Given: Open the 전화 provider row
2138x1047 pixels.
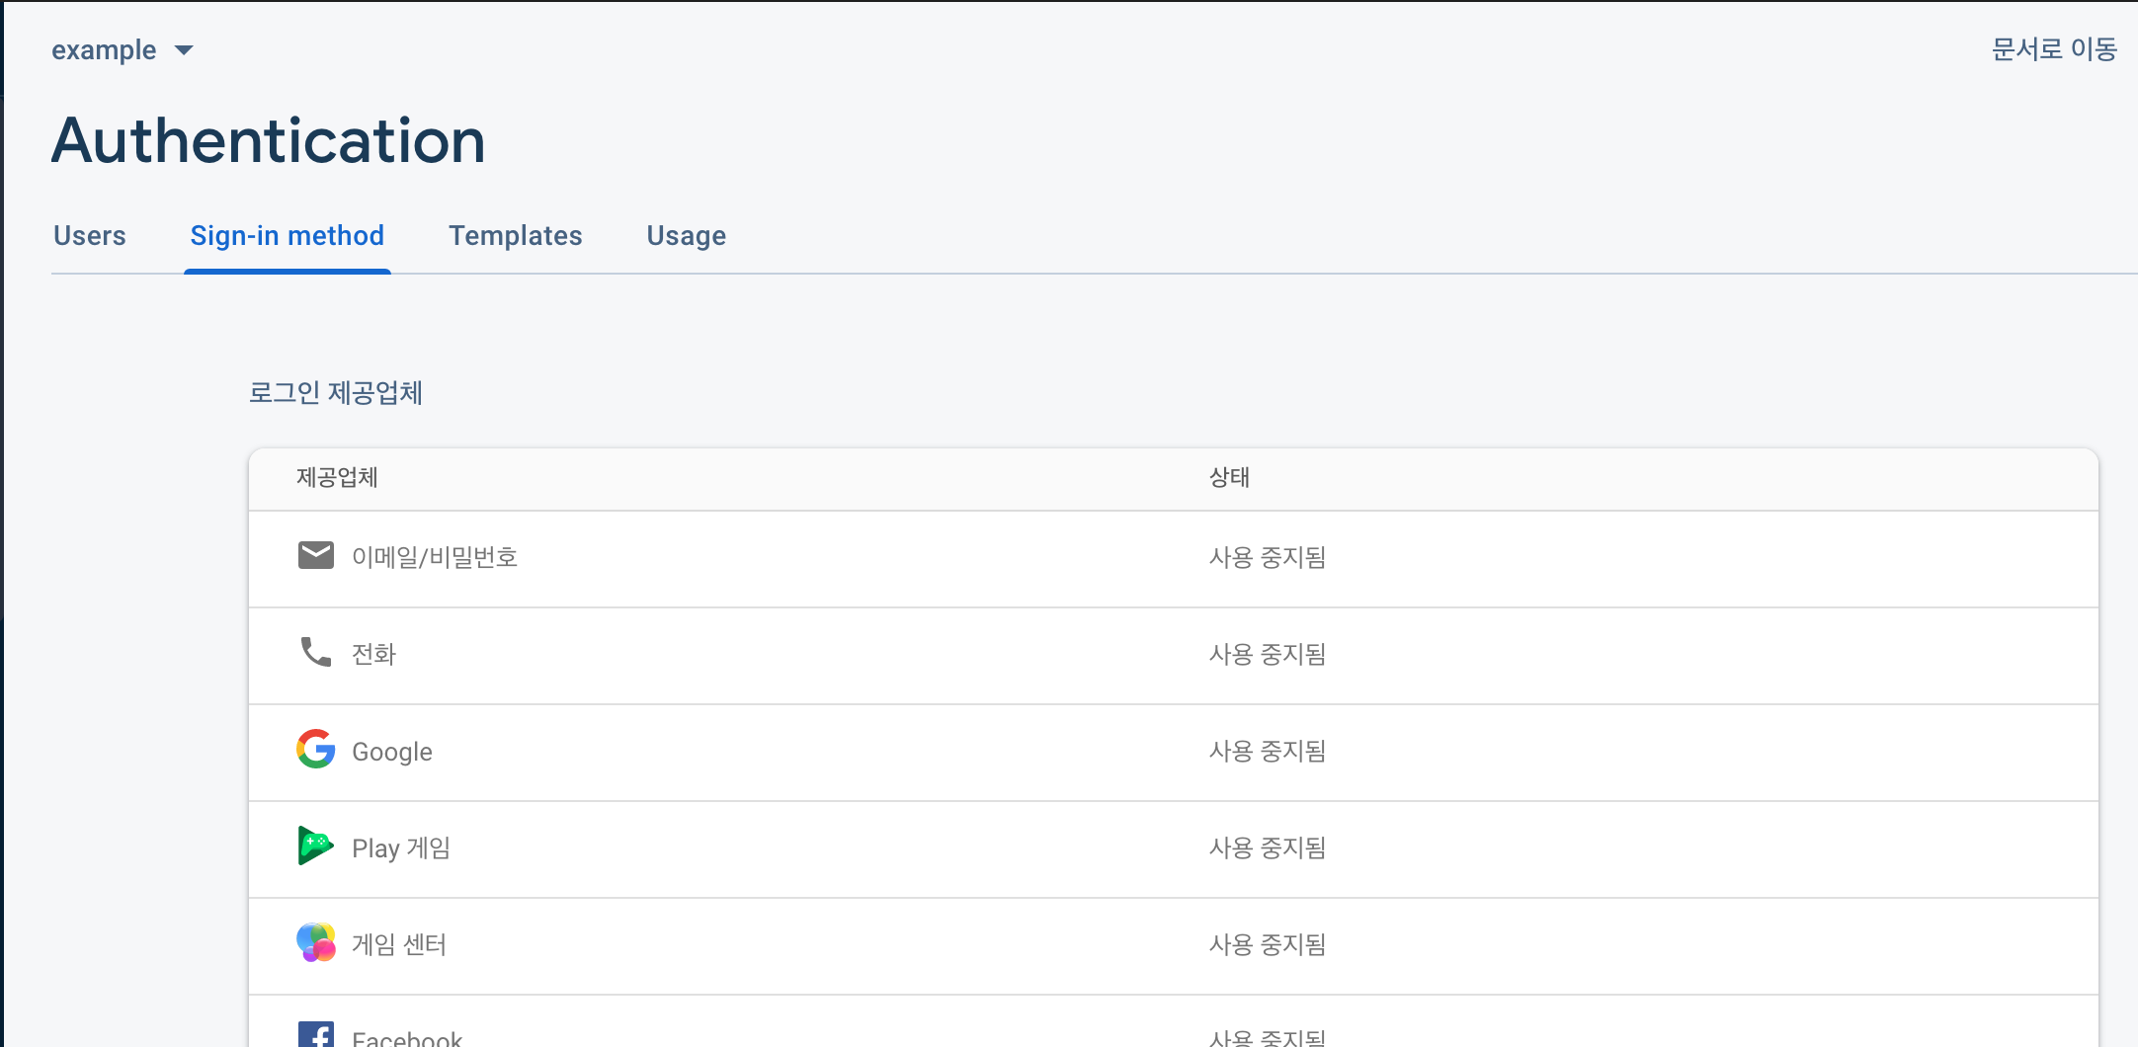Looking at the screenshot, I should [1174, 656].
